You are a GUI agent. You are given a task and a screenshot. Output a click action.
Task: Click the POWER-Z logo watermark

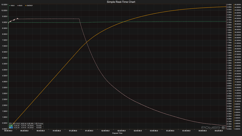[x=213, y=128]
